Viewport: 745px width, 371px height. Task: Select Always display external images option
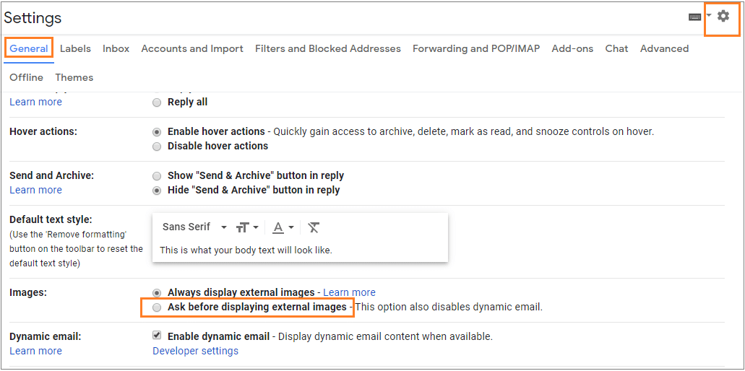(x=157, y=293)
